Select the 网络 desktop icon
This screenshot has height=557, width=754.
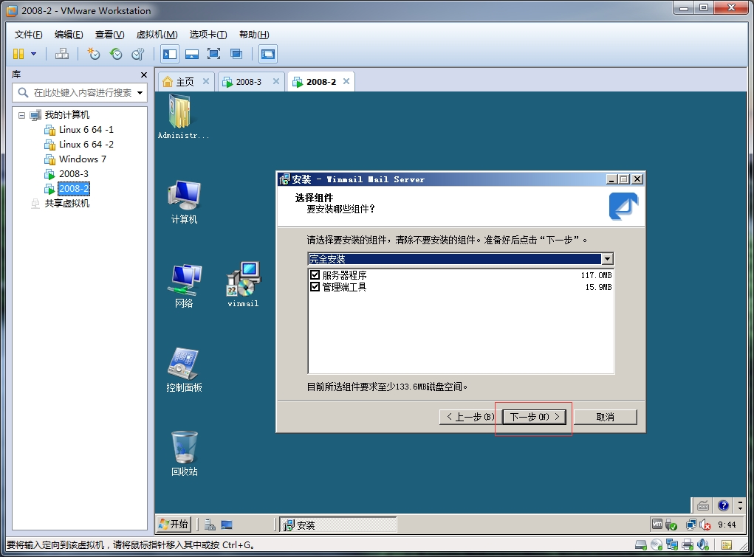pos(184,286)
